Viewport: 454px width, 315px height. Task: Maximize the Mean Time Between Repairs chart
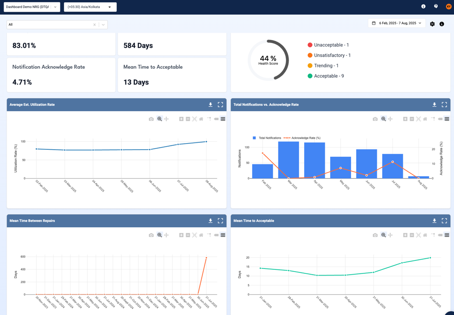[x=220, y=221]
